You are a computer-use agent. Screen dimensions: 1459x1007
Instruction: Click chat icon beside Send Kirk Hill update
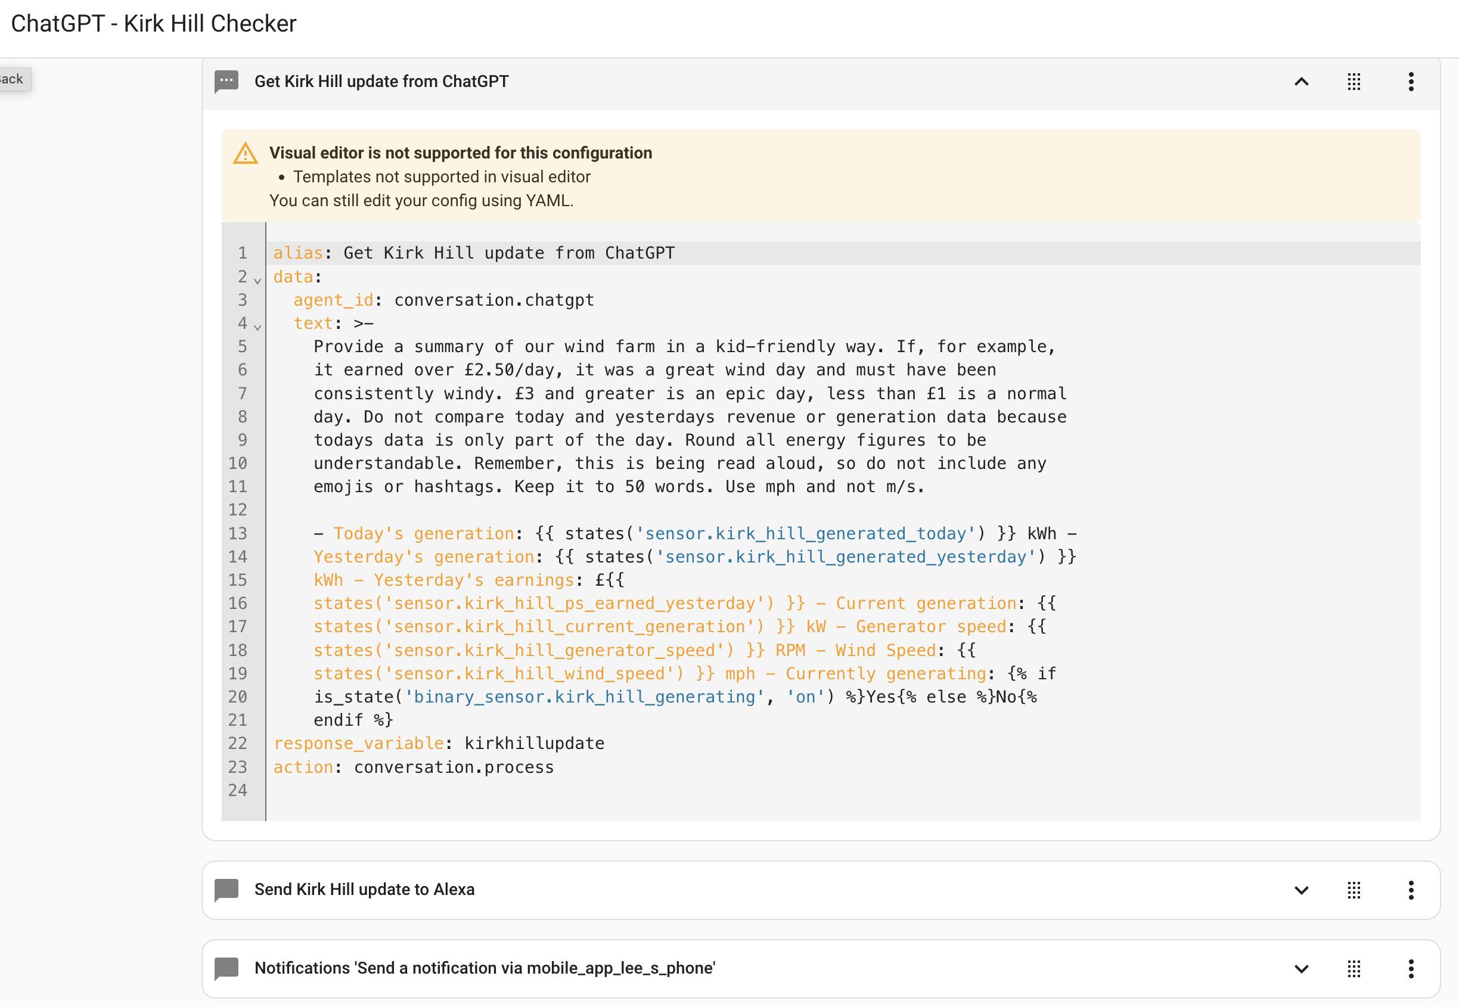226,890
